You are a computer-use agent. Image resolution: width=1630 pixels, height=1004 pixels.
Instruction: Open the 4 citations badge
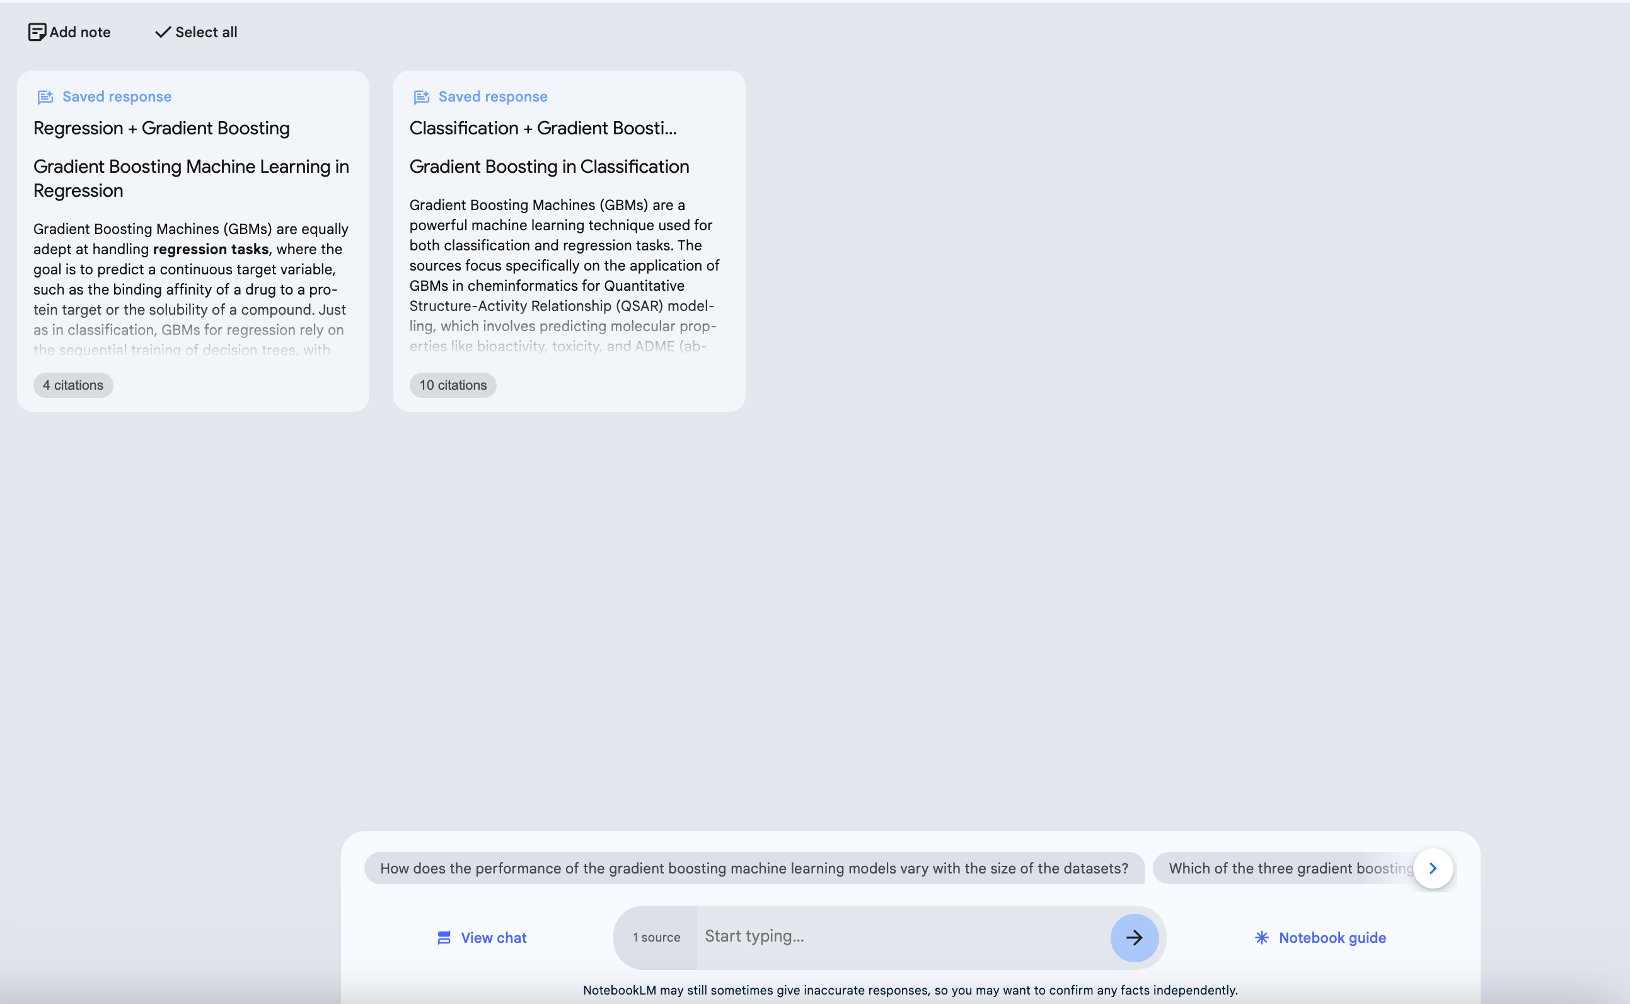click(73, 385)
